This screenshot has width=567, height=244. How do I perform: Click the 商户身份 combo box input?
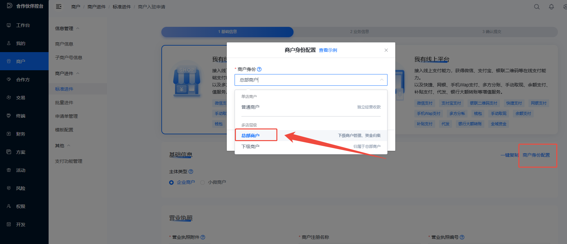pyautogui.click(x=308, y=80)
